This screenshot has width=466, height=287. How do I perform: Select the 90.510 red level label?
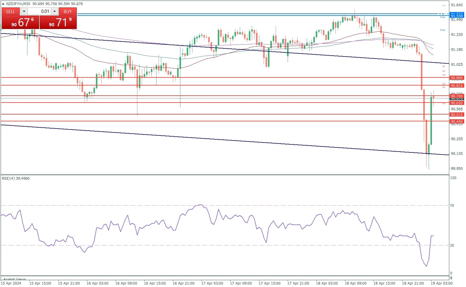click(x=457, y=115)
